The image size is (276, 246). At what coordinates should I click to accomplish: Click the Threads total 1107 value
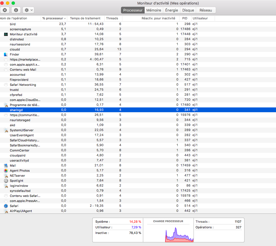tap(238, 222)
